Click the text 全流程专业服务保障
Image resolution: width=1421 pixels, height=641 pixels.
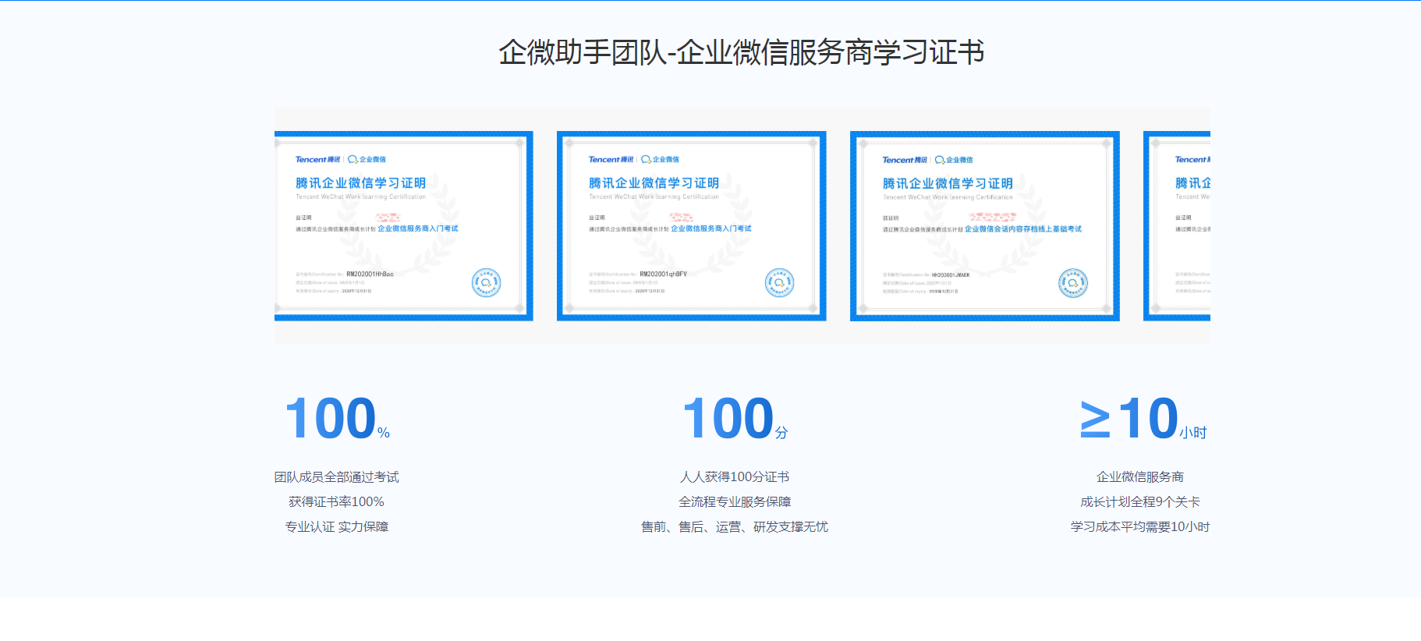[x=735, y=502]
